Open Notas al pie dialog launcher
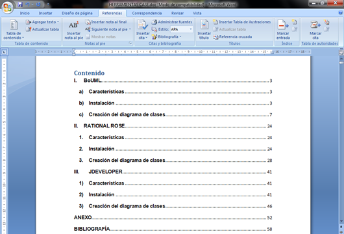 pos(130,44)
